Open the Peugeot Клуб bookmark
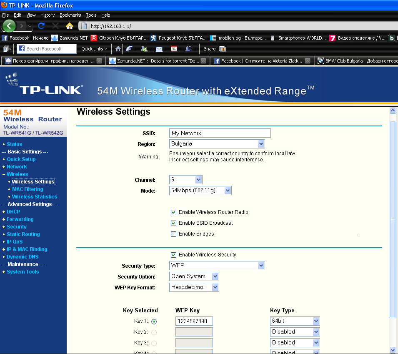This screenshot has height=354, width=398. 178,38
